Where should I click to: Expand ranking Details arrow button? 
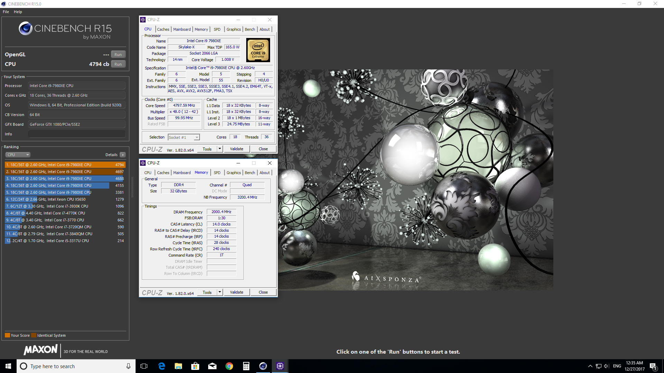pos(123,155)
